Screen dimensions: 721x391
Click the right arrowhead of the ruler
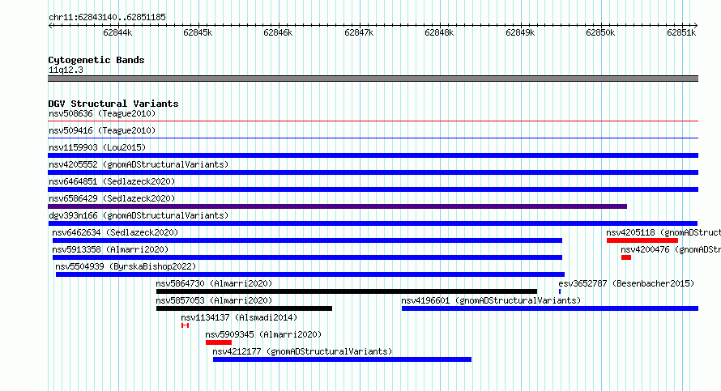(696, 26)
